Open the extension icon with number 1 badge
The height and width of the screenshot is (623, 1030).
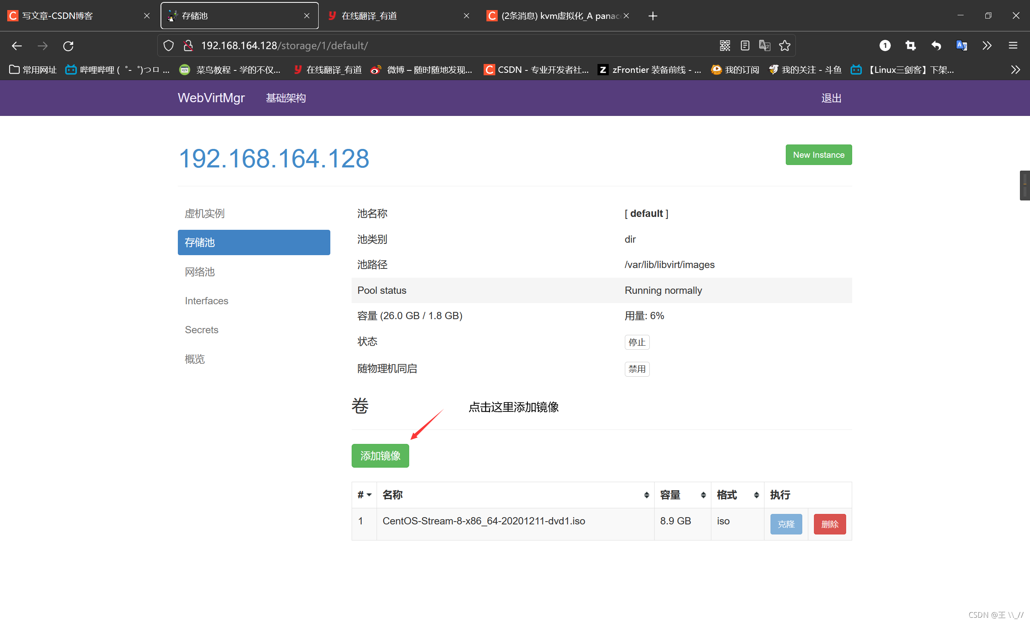885,45
